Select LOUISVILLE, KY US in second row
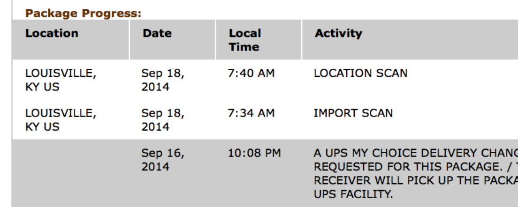 (x=61, y=119)
